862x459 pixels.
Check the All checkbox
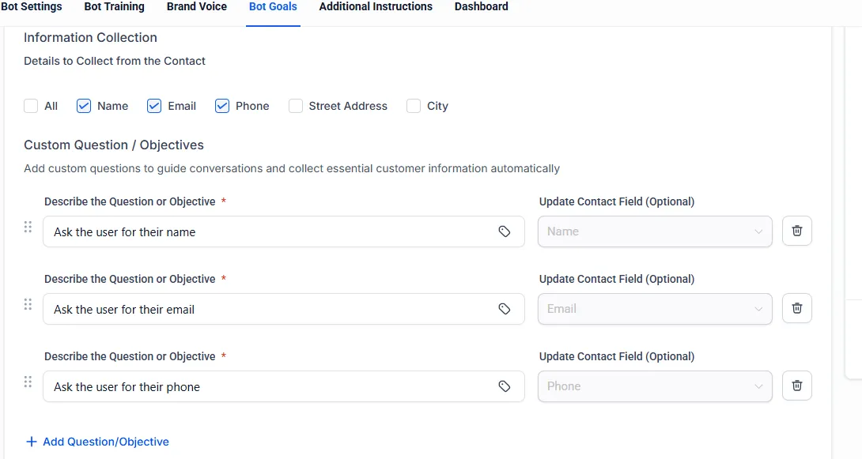point(31,106)
